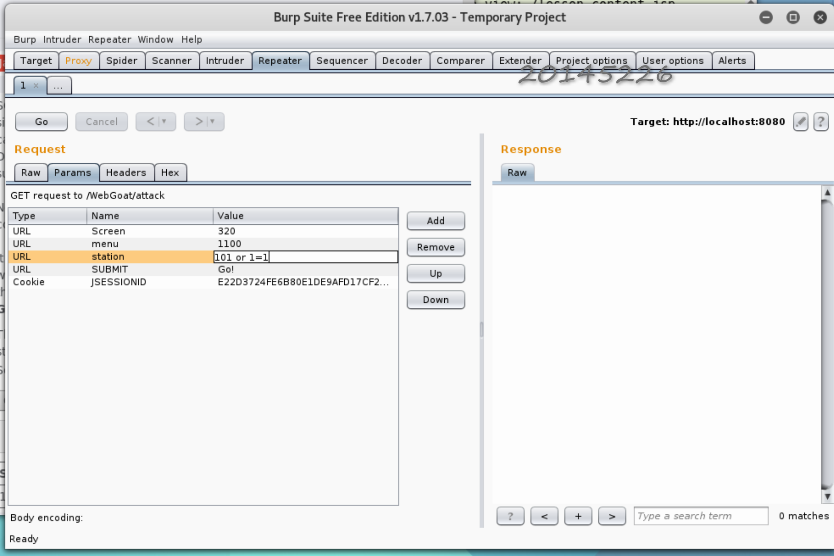Image resolution: width=834 pixels, height=556 pixels.
Task: Open the Intruder menu
Action: (x=62, y=39)
